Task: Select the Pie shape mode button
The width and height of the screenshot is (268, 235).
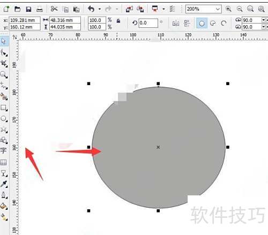Action: 213,23
